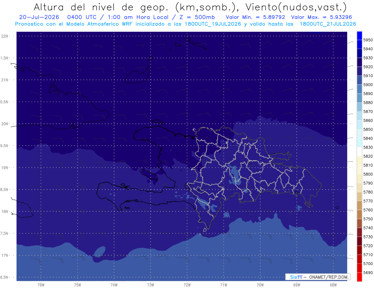
Task: Select the '6.5N' latitude axis label
Action: pos(4,277)
